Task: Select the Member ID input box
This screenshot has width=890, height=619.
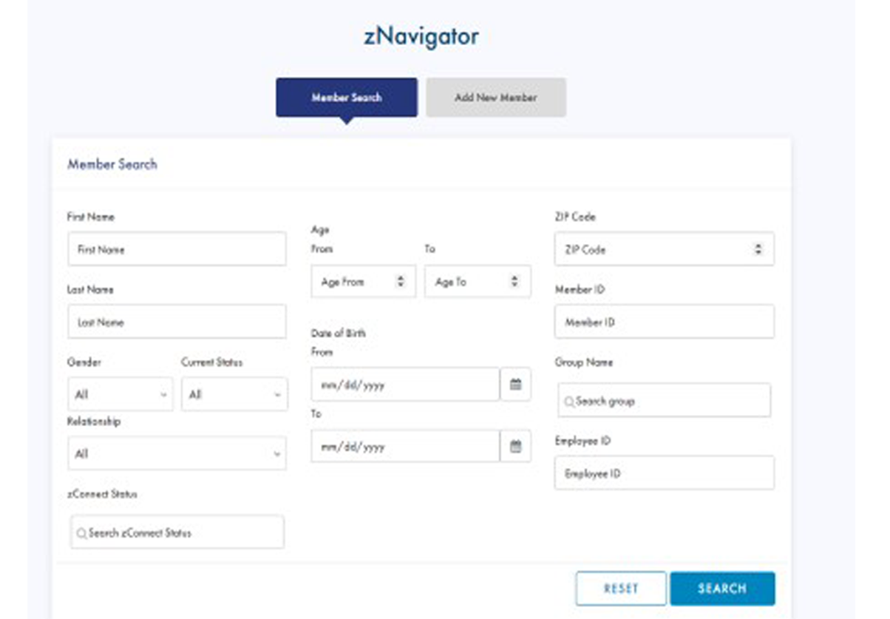Action: [x=664, y=322]
